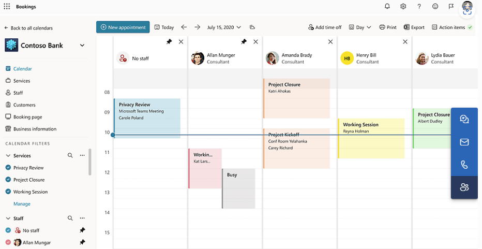Select Customers in the left navigation
This screenshot has width=482, height=249.
click(24, 105)
